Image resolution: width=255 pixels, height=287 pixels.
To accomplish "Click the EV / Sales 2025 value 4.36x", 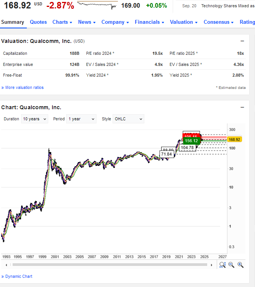I will pyautogui.click(x=239, y=64).
